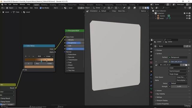The width and height of the screenshot is (192, 108).
Task: Open the File menu
Action: click(x=5, y=4)
